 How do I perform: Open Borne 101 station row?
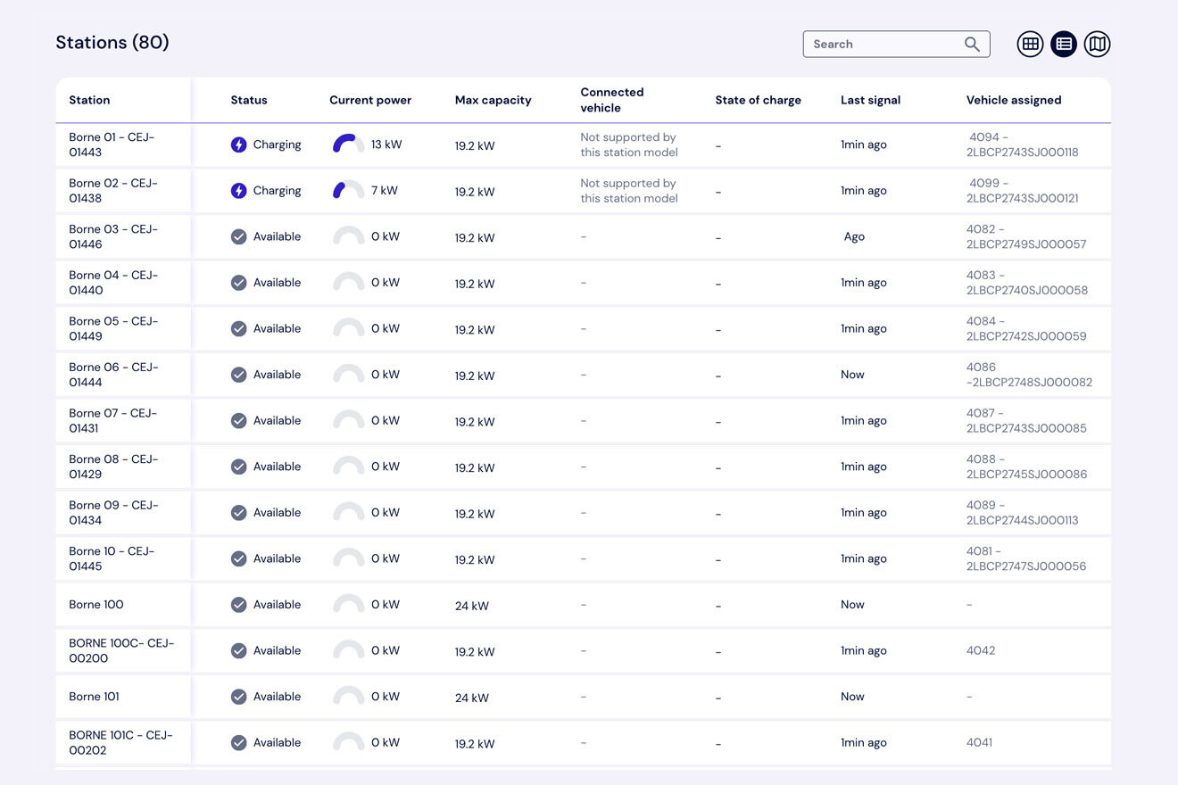94,697
